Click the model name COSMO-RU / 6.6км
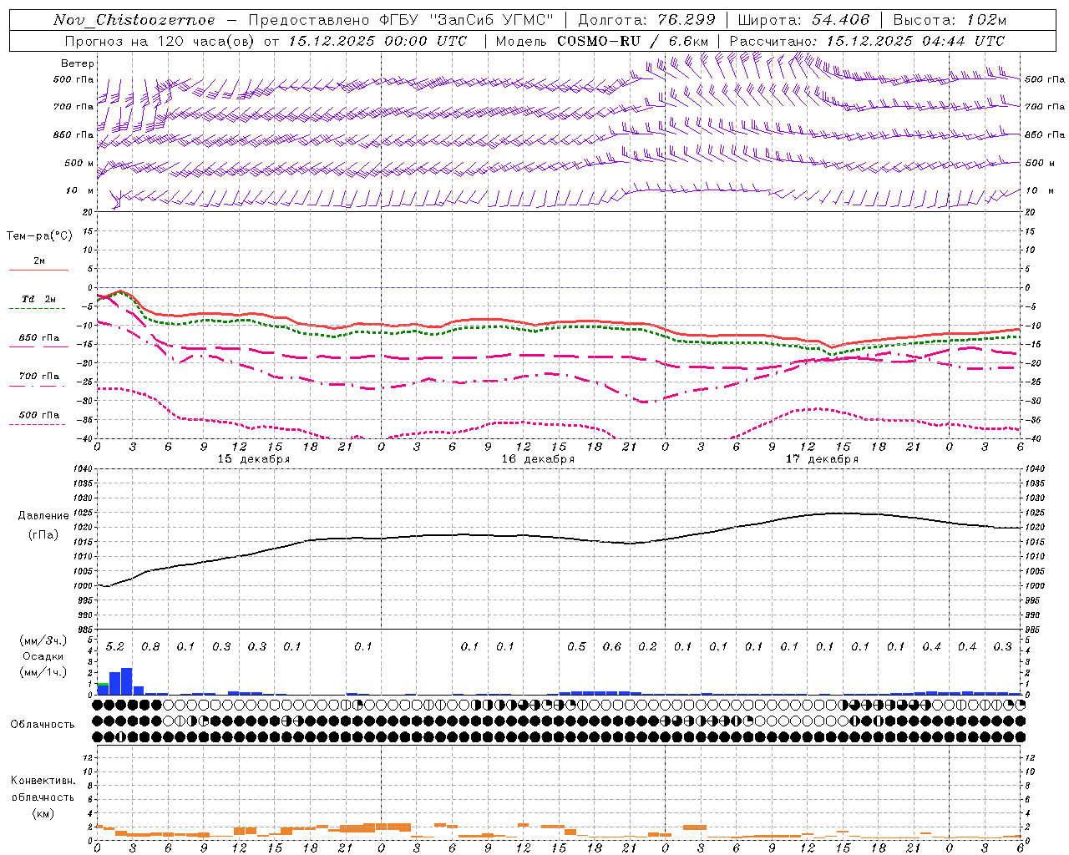 coord(634,41)
